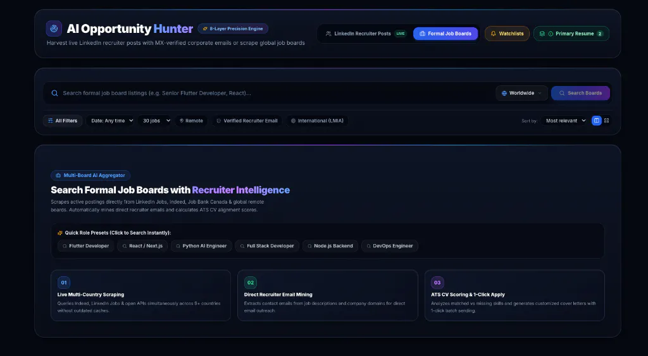Screen dimensions: 648x356
Task: Search the Python AI Engineer preset
Action: (201, 246)
